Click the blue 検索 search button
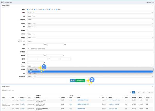Image resolution: width=155 pixels, height=111 pixels. tap(72, 80)
